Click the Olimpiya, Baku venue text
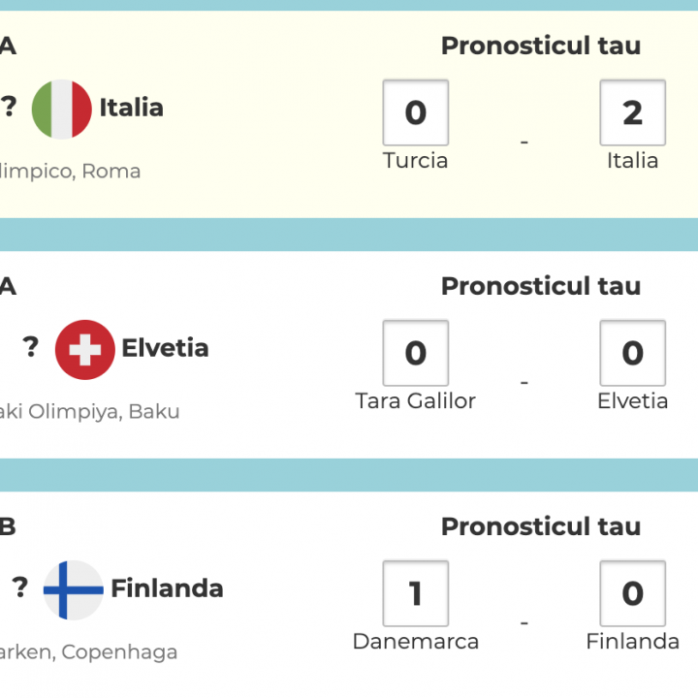698x698 pixels. 89,412
